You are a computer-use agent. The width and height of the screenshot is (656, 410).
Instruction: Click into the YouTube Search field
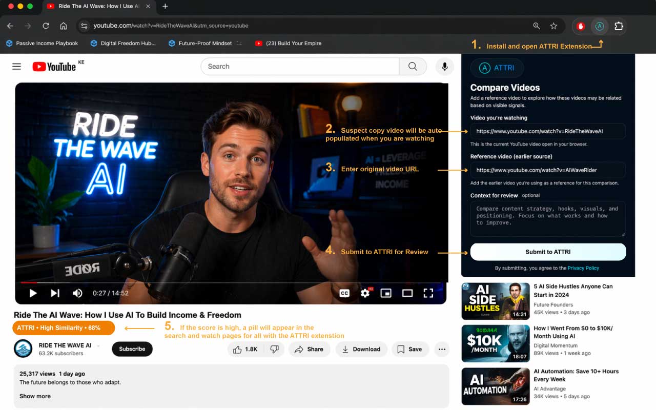(x=300, y=66)
